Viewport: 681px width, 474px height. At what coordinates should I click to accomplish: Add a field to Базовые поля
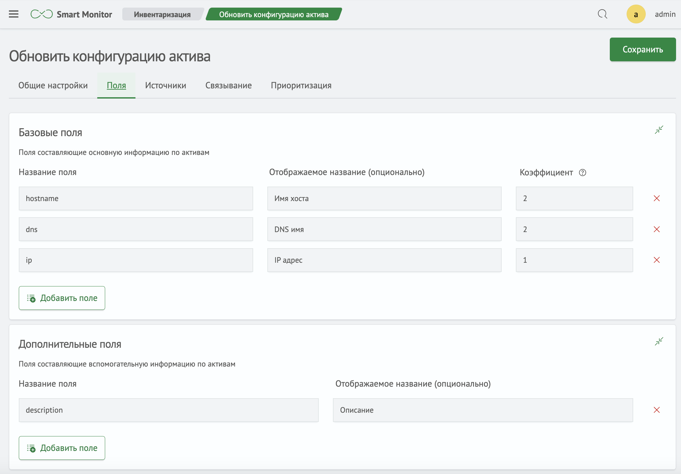62,298
